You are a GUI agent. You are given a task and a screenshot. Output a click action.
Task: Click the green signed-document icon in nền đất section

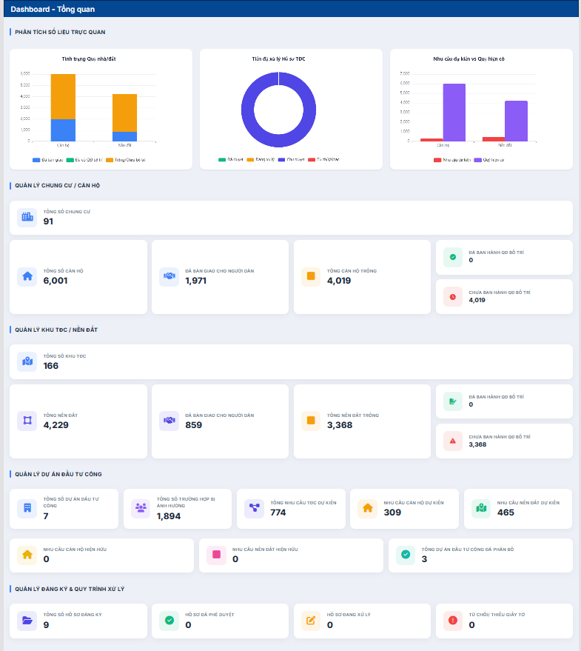click(x=453, y=401)
